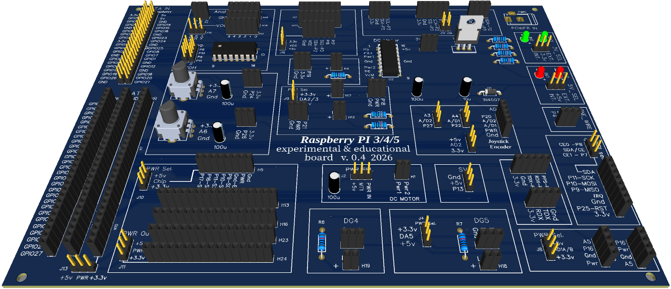This screenshot has height=289, width=671.
Task: Click the H4 connector label
Action: [x=346, y=68]
